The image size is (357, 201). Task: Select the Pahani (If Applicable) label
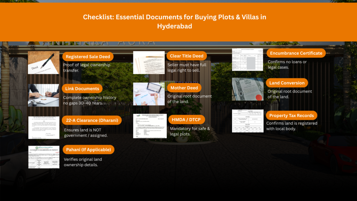coord(88,149)
